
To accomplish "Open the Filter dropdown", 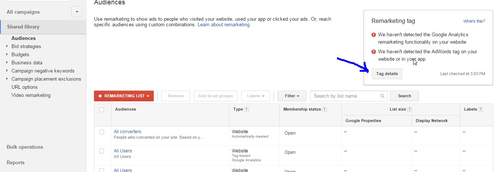I will [x=292, y=96].
